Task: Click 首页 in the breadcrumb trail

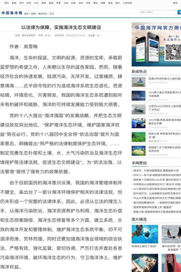Action: pyautogui.click(x=26, y=14)
